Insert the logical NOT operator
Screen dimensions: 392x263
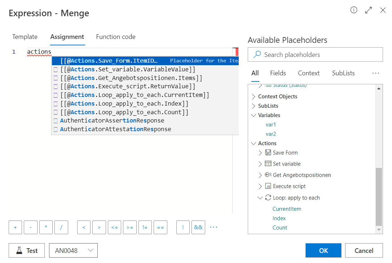[183, 227]
